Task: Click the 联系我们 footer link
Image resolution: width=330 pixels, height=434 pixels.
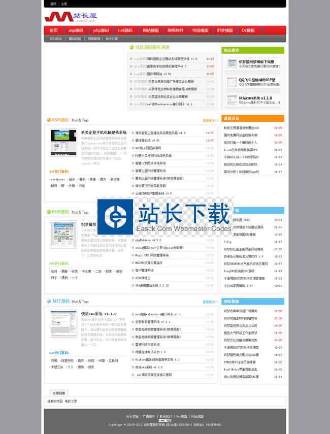Action: pyautogui.click(x=166, y=416)
